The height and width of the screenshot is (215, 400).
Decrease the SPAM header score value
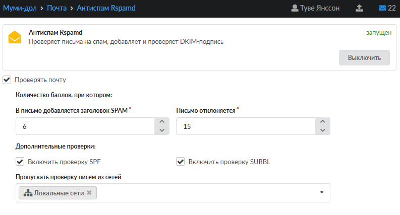tap(161, 130)
